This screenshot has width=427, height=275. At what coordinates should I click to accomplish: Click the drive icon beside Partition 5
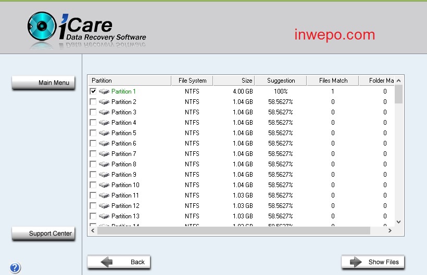pos(104,133)
